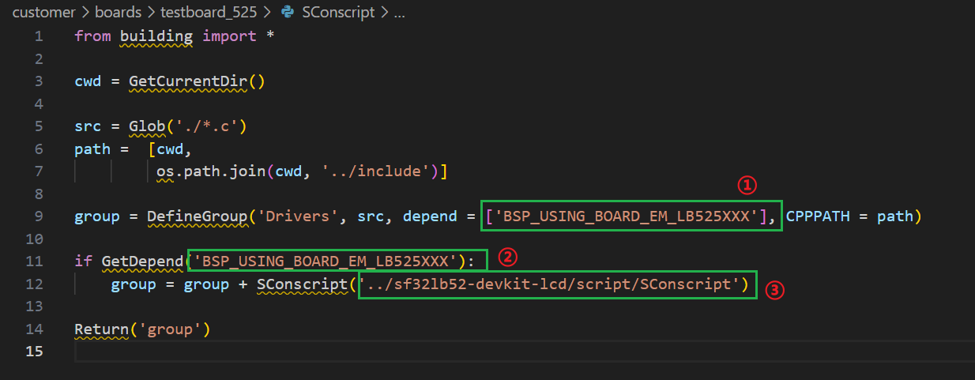Click line number 9 in the gutter

click(x=39, y=216)
